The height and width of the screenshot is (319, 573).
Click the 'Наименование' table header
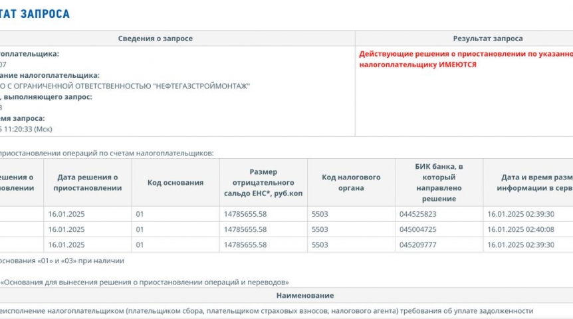[304, 296]
